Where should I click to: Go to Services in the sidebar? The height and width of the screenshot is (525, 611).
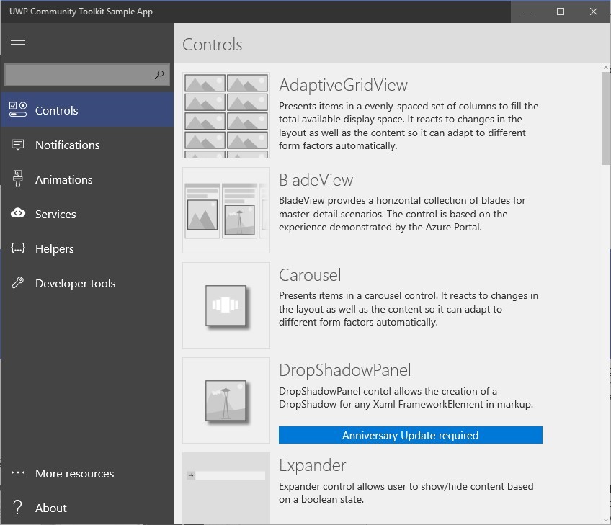tap(87, 214)
